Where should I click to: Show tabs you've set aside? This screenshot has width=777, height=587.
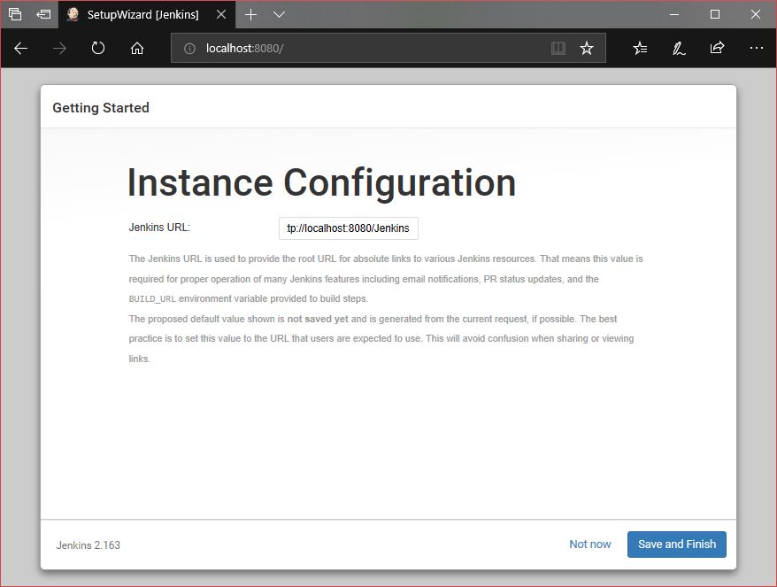click(15, 15)
